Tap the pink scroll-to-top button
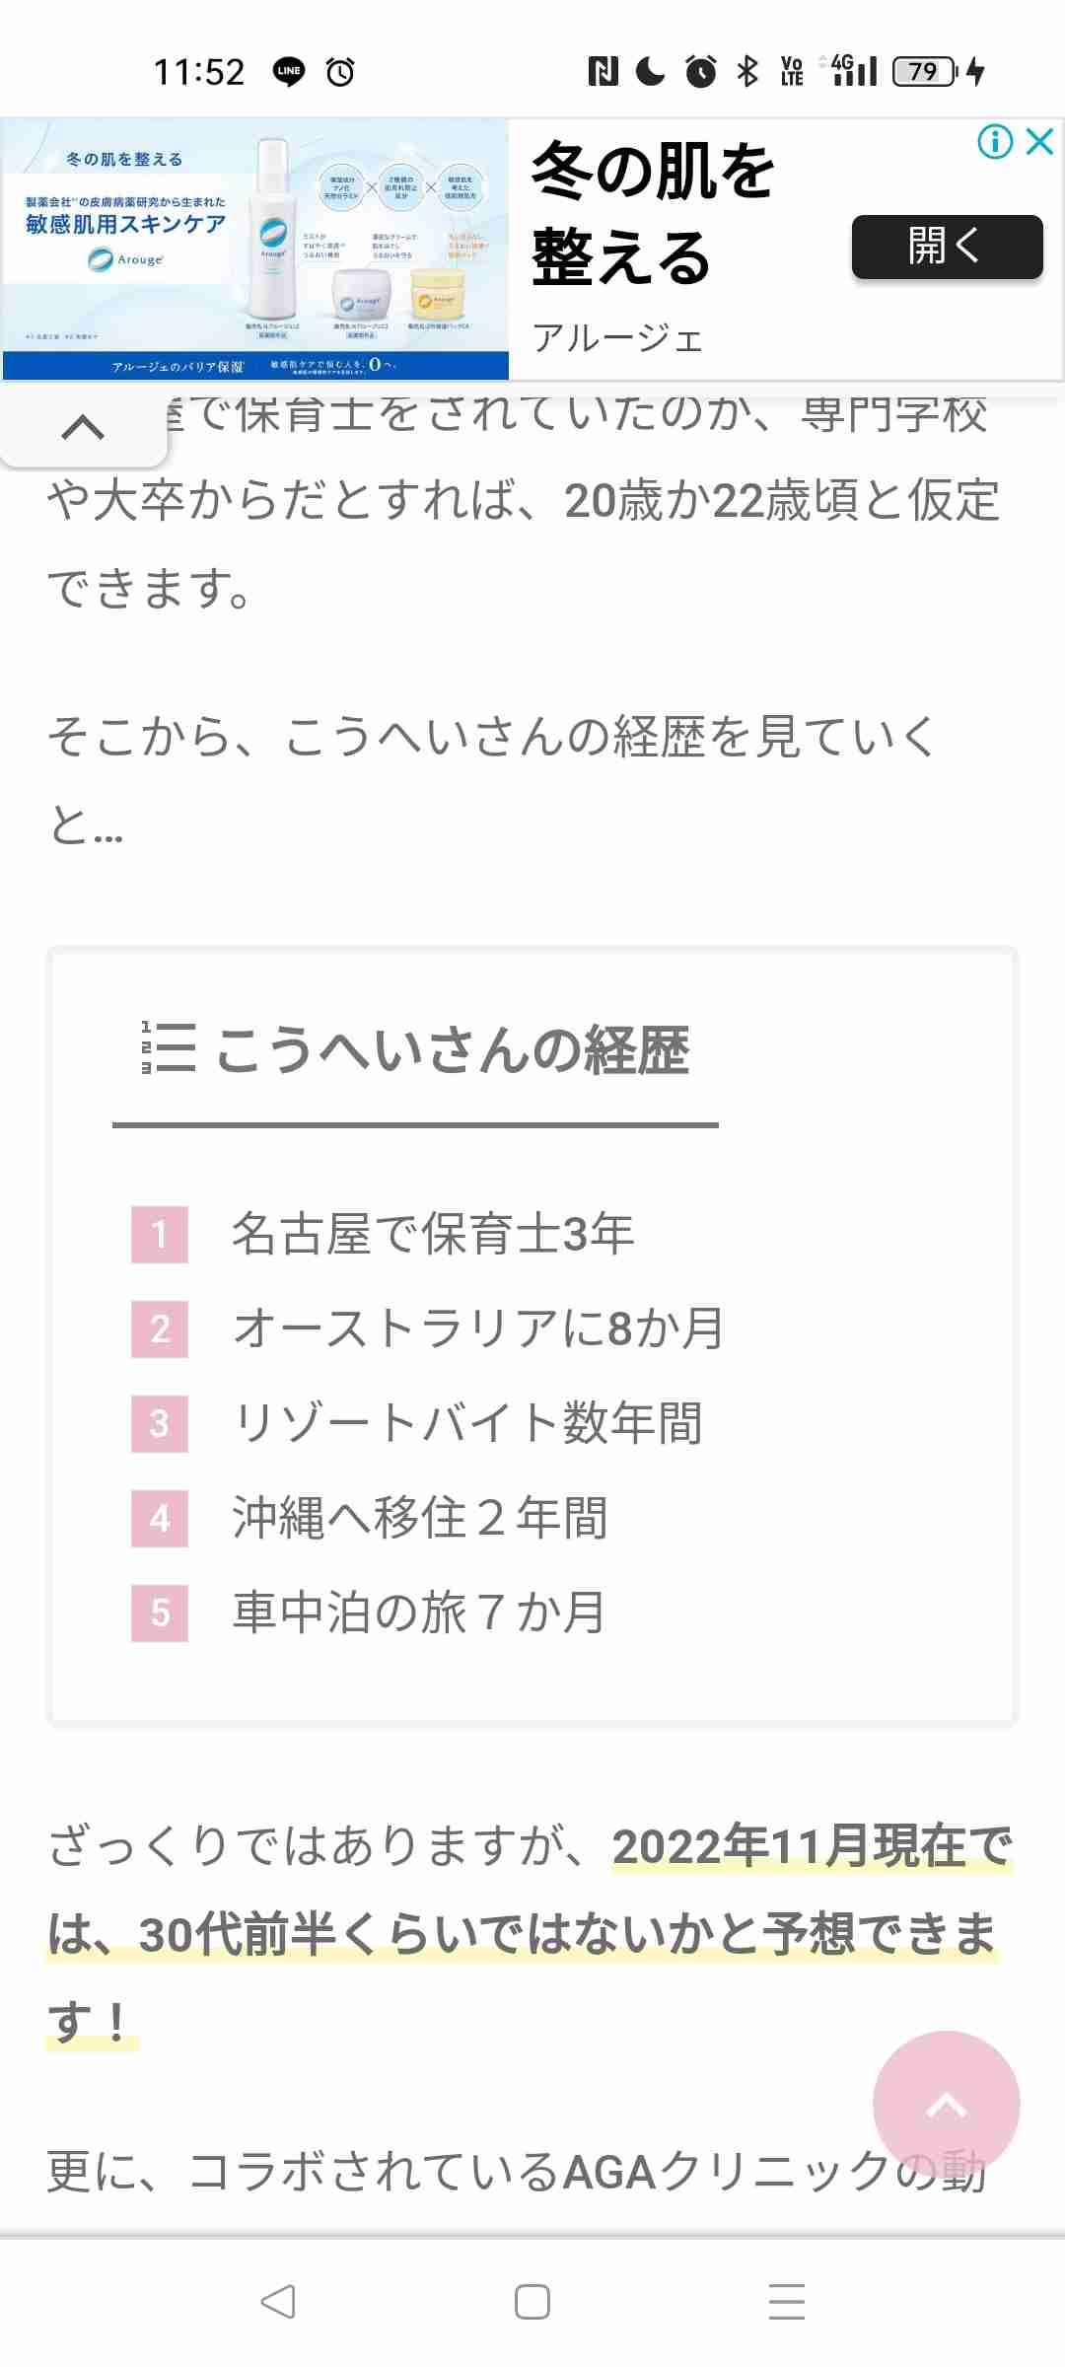The width and height of the screenshot is (1065, 2367). pos(946,2103)
